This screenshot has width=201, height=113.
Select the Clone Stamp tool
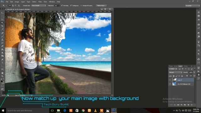pyautogui.click(x=2, y=40)
